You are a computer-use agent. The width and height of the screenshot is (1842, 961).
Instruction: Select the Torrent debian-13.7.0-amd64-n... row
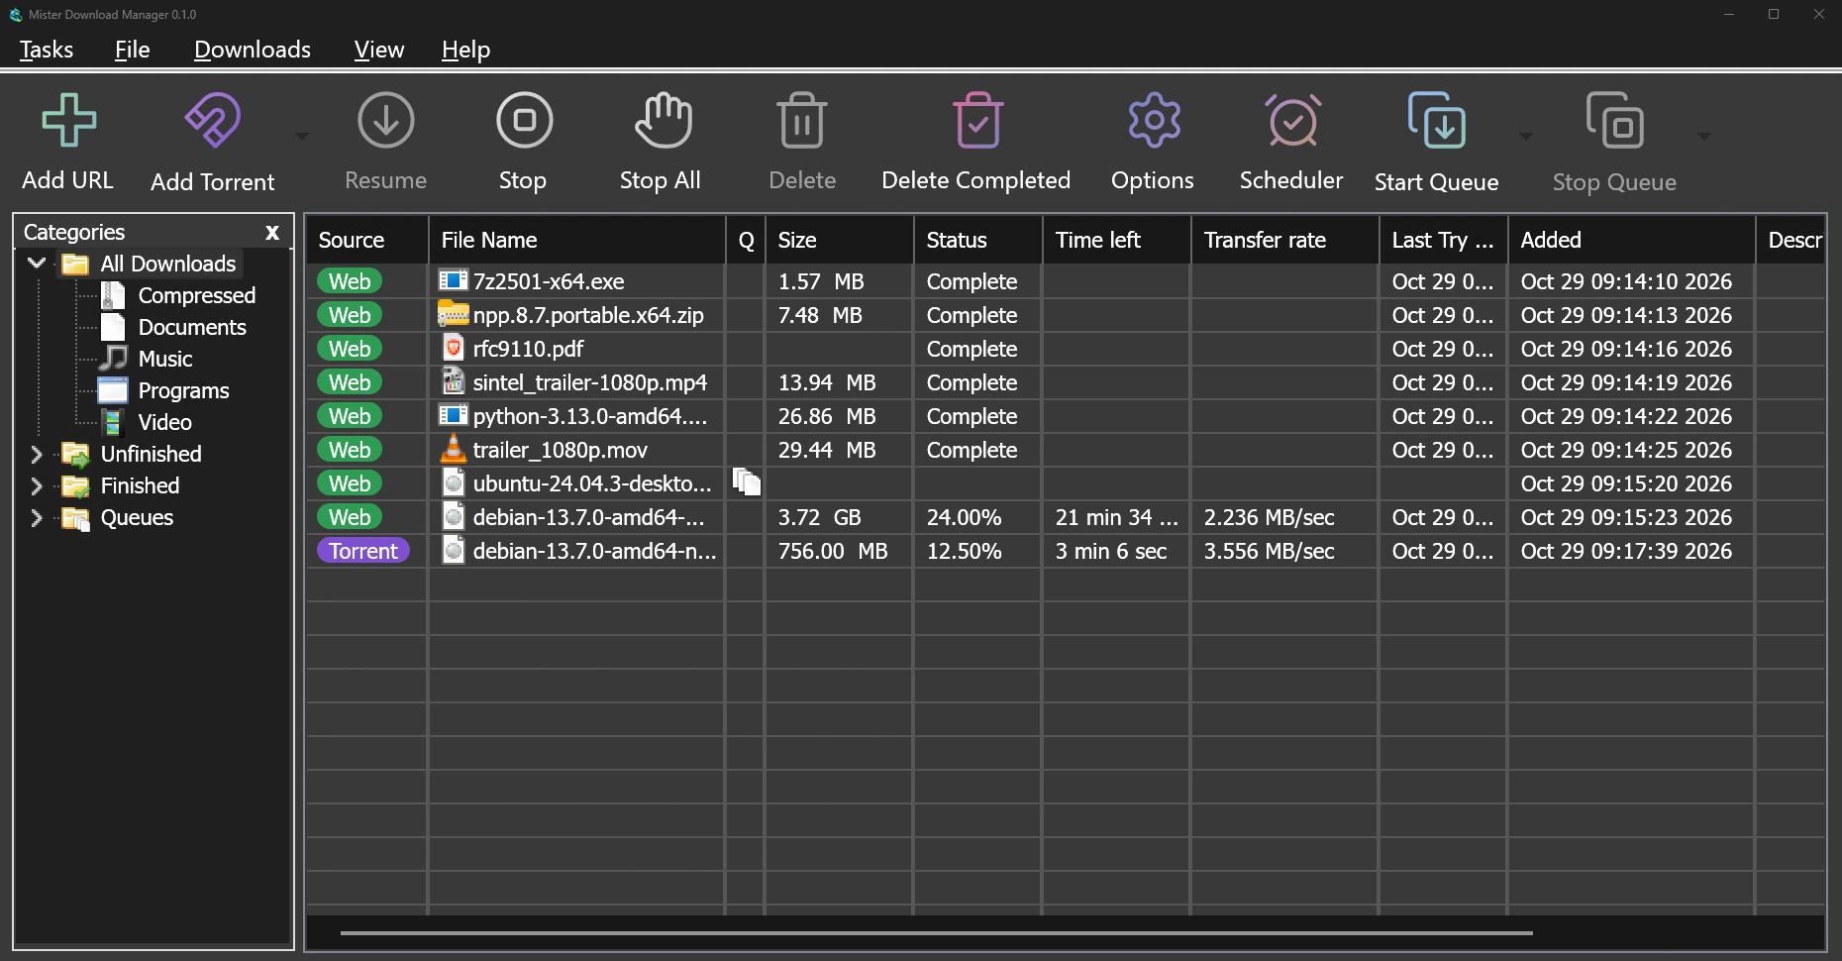[x=1065, y=551]
